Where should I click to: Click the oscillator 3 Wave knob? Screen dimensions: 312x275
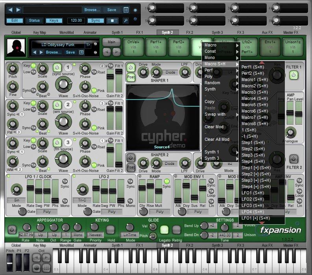coord(63,159)
